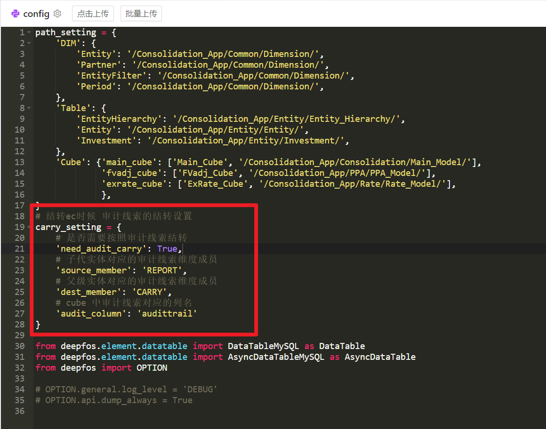The image size is (546, 429).
Task: Collapse the 'Table' dictionary on line 8
Action: point(29,109)
